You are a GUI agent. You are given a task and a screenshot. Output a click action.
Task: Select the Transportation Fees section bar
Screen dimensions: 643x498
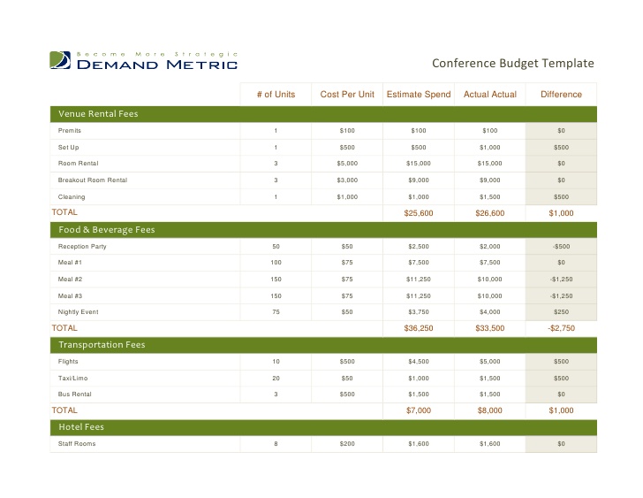click(323, 345)
